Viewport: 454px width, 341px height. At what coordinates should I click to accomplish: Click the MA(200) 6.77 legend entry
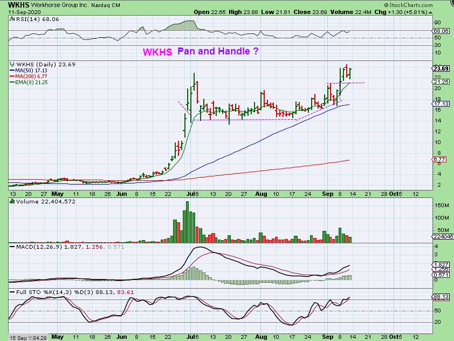pyautogui.click(x=29, y=77)
